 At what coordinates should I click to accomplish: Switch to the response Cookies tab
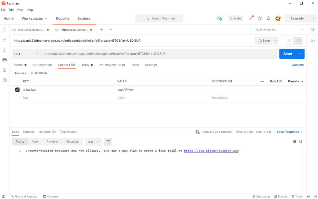[29, 132]
